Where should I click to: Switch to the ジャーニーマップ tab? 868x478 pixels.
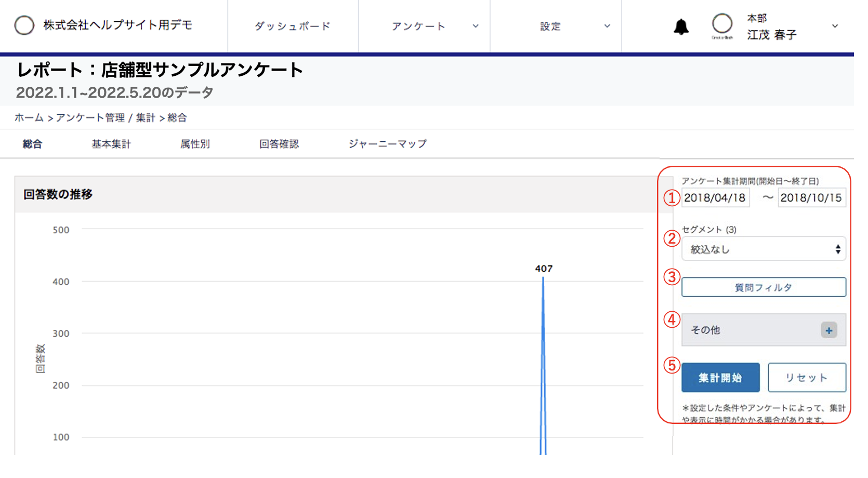point(388,144)
